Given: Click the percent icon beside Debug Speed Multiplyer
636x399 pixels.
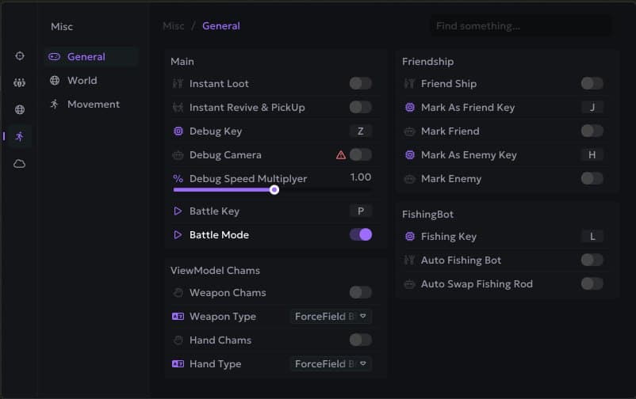Looking at the screenshot, I should pos(178,179).
